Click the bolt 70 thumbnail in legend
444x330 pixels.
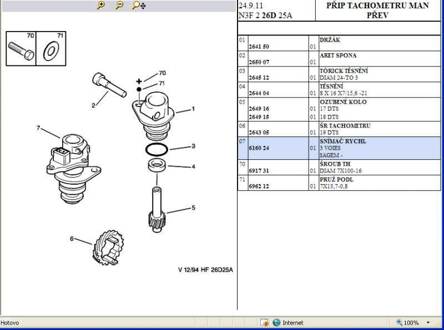[21, 49]
